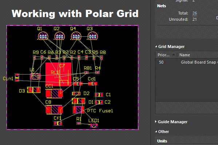Screen dimensions: 218x145
Task: Select the U1 IC footprint
Action: (x=35, y=76)
